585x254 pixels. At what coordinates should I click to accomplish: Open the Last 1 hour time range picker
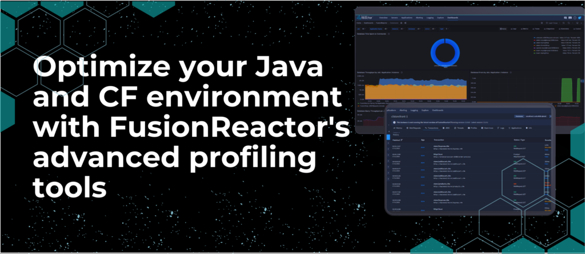[x=552, y=23]
